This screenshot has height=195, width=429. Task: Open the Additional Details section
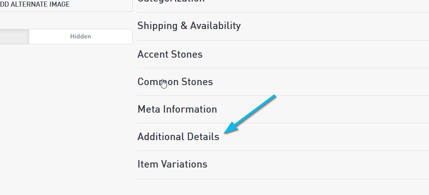pos(178,137)
